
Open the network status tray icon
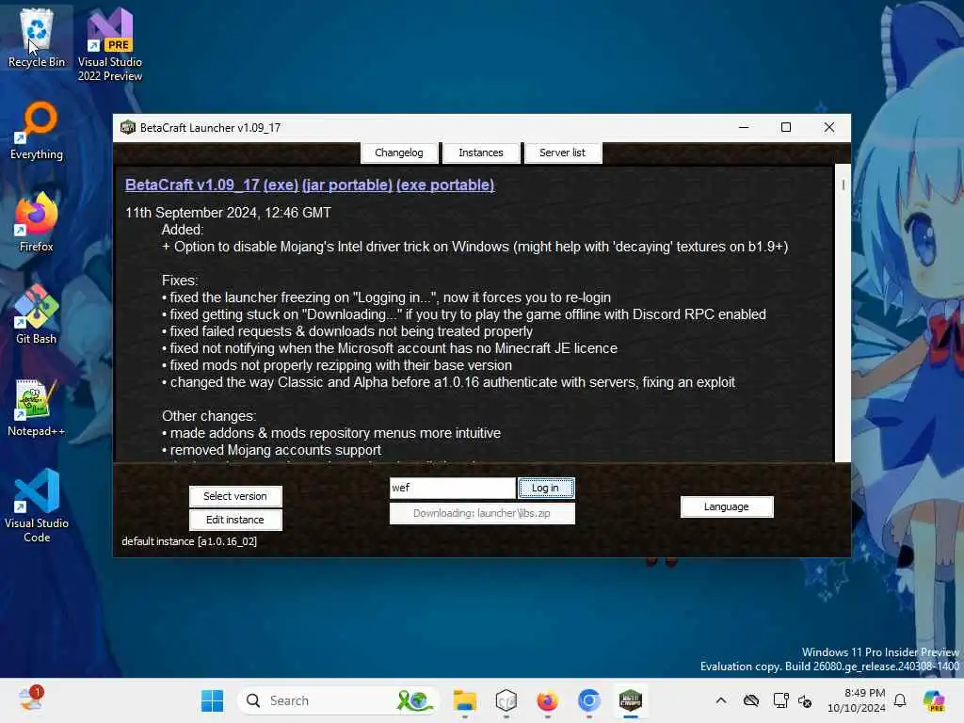780,700
